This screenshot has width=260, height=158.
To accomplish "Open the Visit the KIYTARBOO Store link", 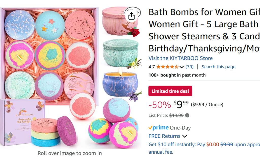I will 181,58.
